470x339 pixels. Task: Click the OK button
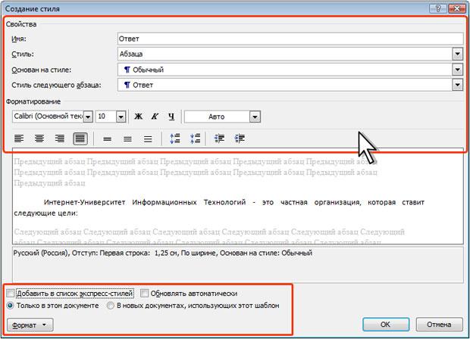click(386, 325)
